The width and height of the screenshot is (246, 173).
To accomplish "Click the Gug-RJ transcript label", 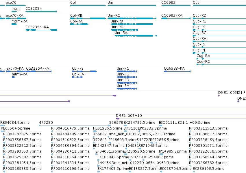I will click(x=199, y=50).
